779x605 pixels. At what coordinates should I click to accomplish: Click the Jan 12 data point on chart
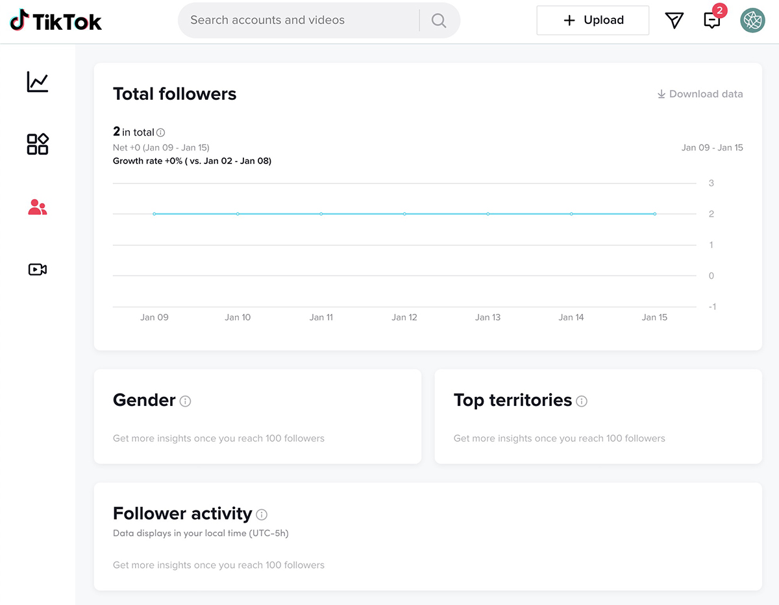404,214
